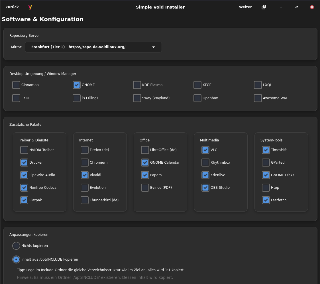Enable GParted in System-Tools
Screen dimensions: 320x284
click(x=266, y=163)
